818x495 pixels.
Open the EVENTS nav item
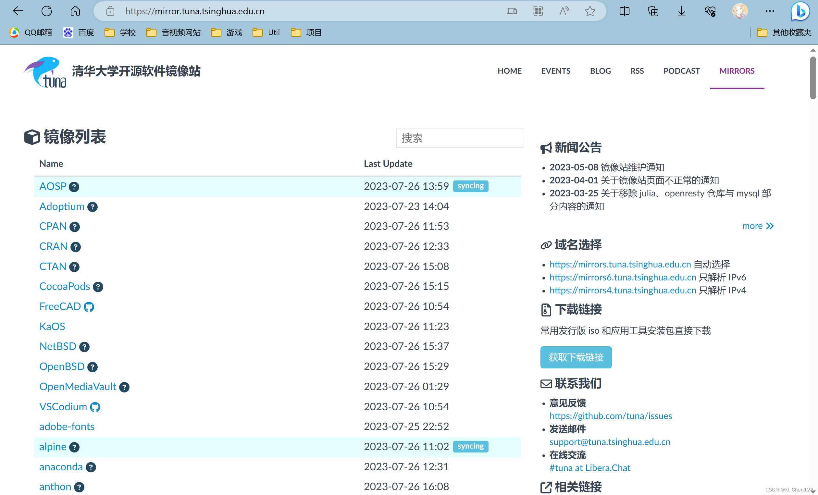(x=556, y=71)
